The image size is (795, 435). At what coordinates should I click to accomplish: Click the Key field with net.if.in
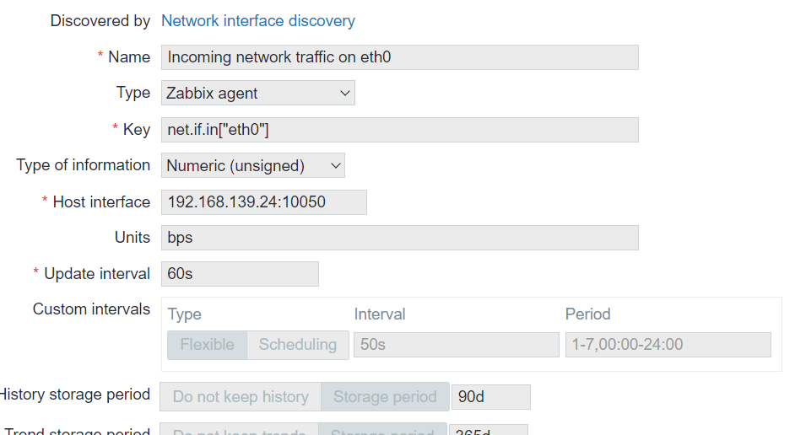pos(399,130)
